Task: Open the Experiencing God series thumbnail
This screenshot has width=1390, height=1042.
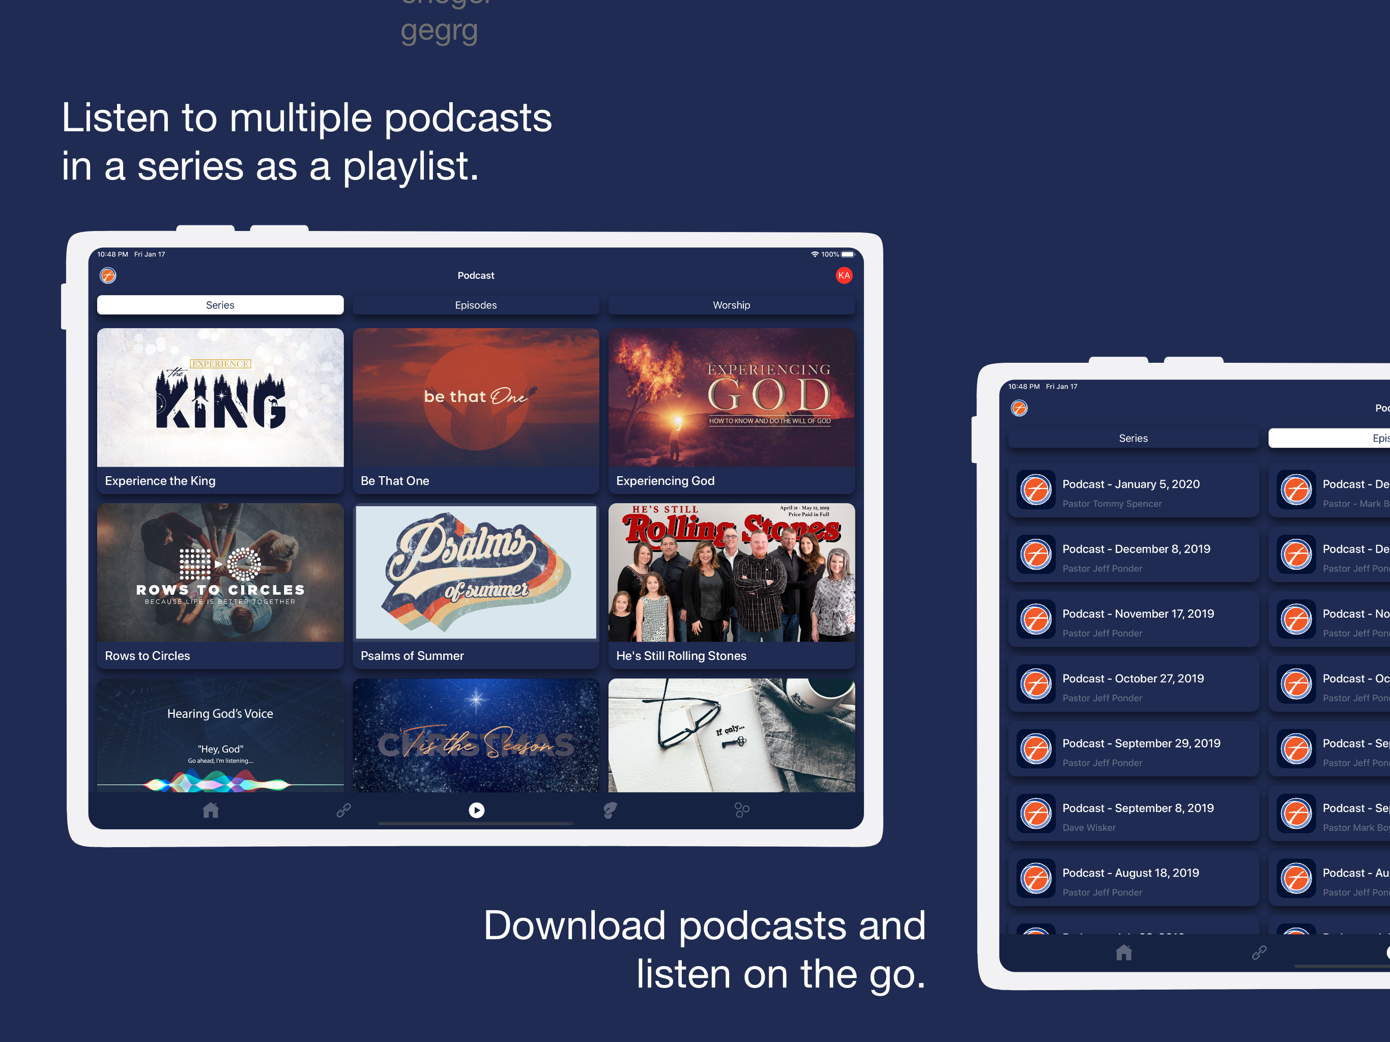Action: tap(732, 397)
